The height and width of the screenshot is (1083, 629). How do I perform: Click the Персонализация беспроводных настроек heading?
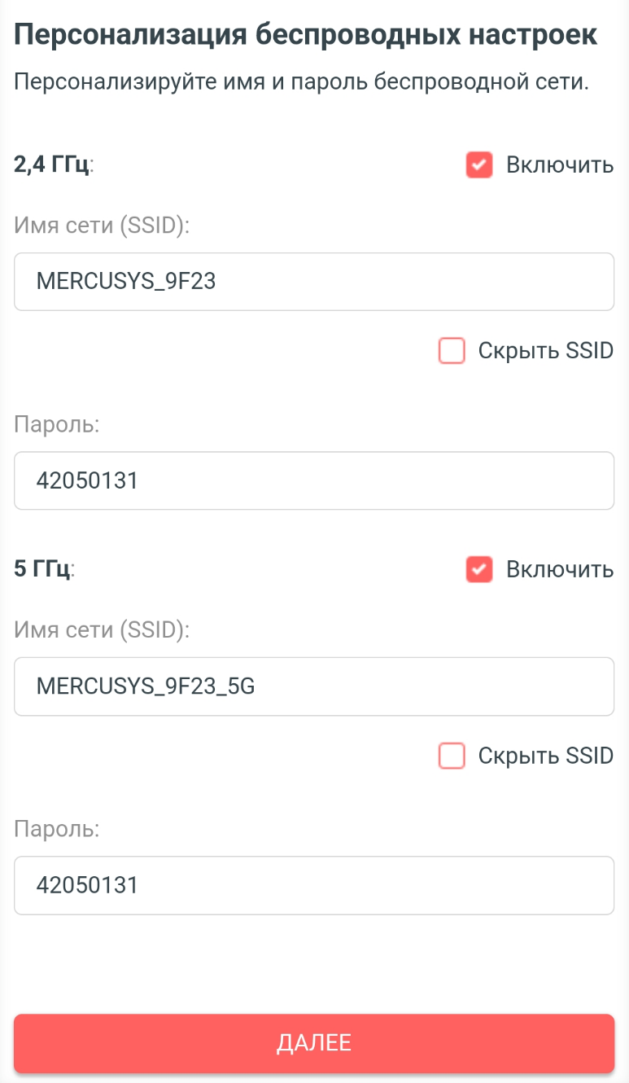click(x=306, y=36)
